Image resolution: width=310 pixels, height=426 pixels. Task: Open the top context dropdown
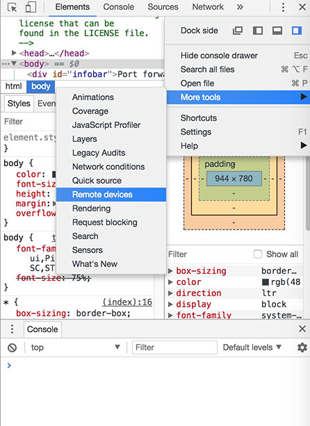click(76, 347)
